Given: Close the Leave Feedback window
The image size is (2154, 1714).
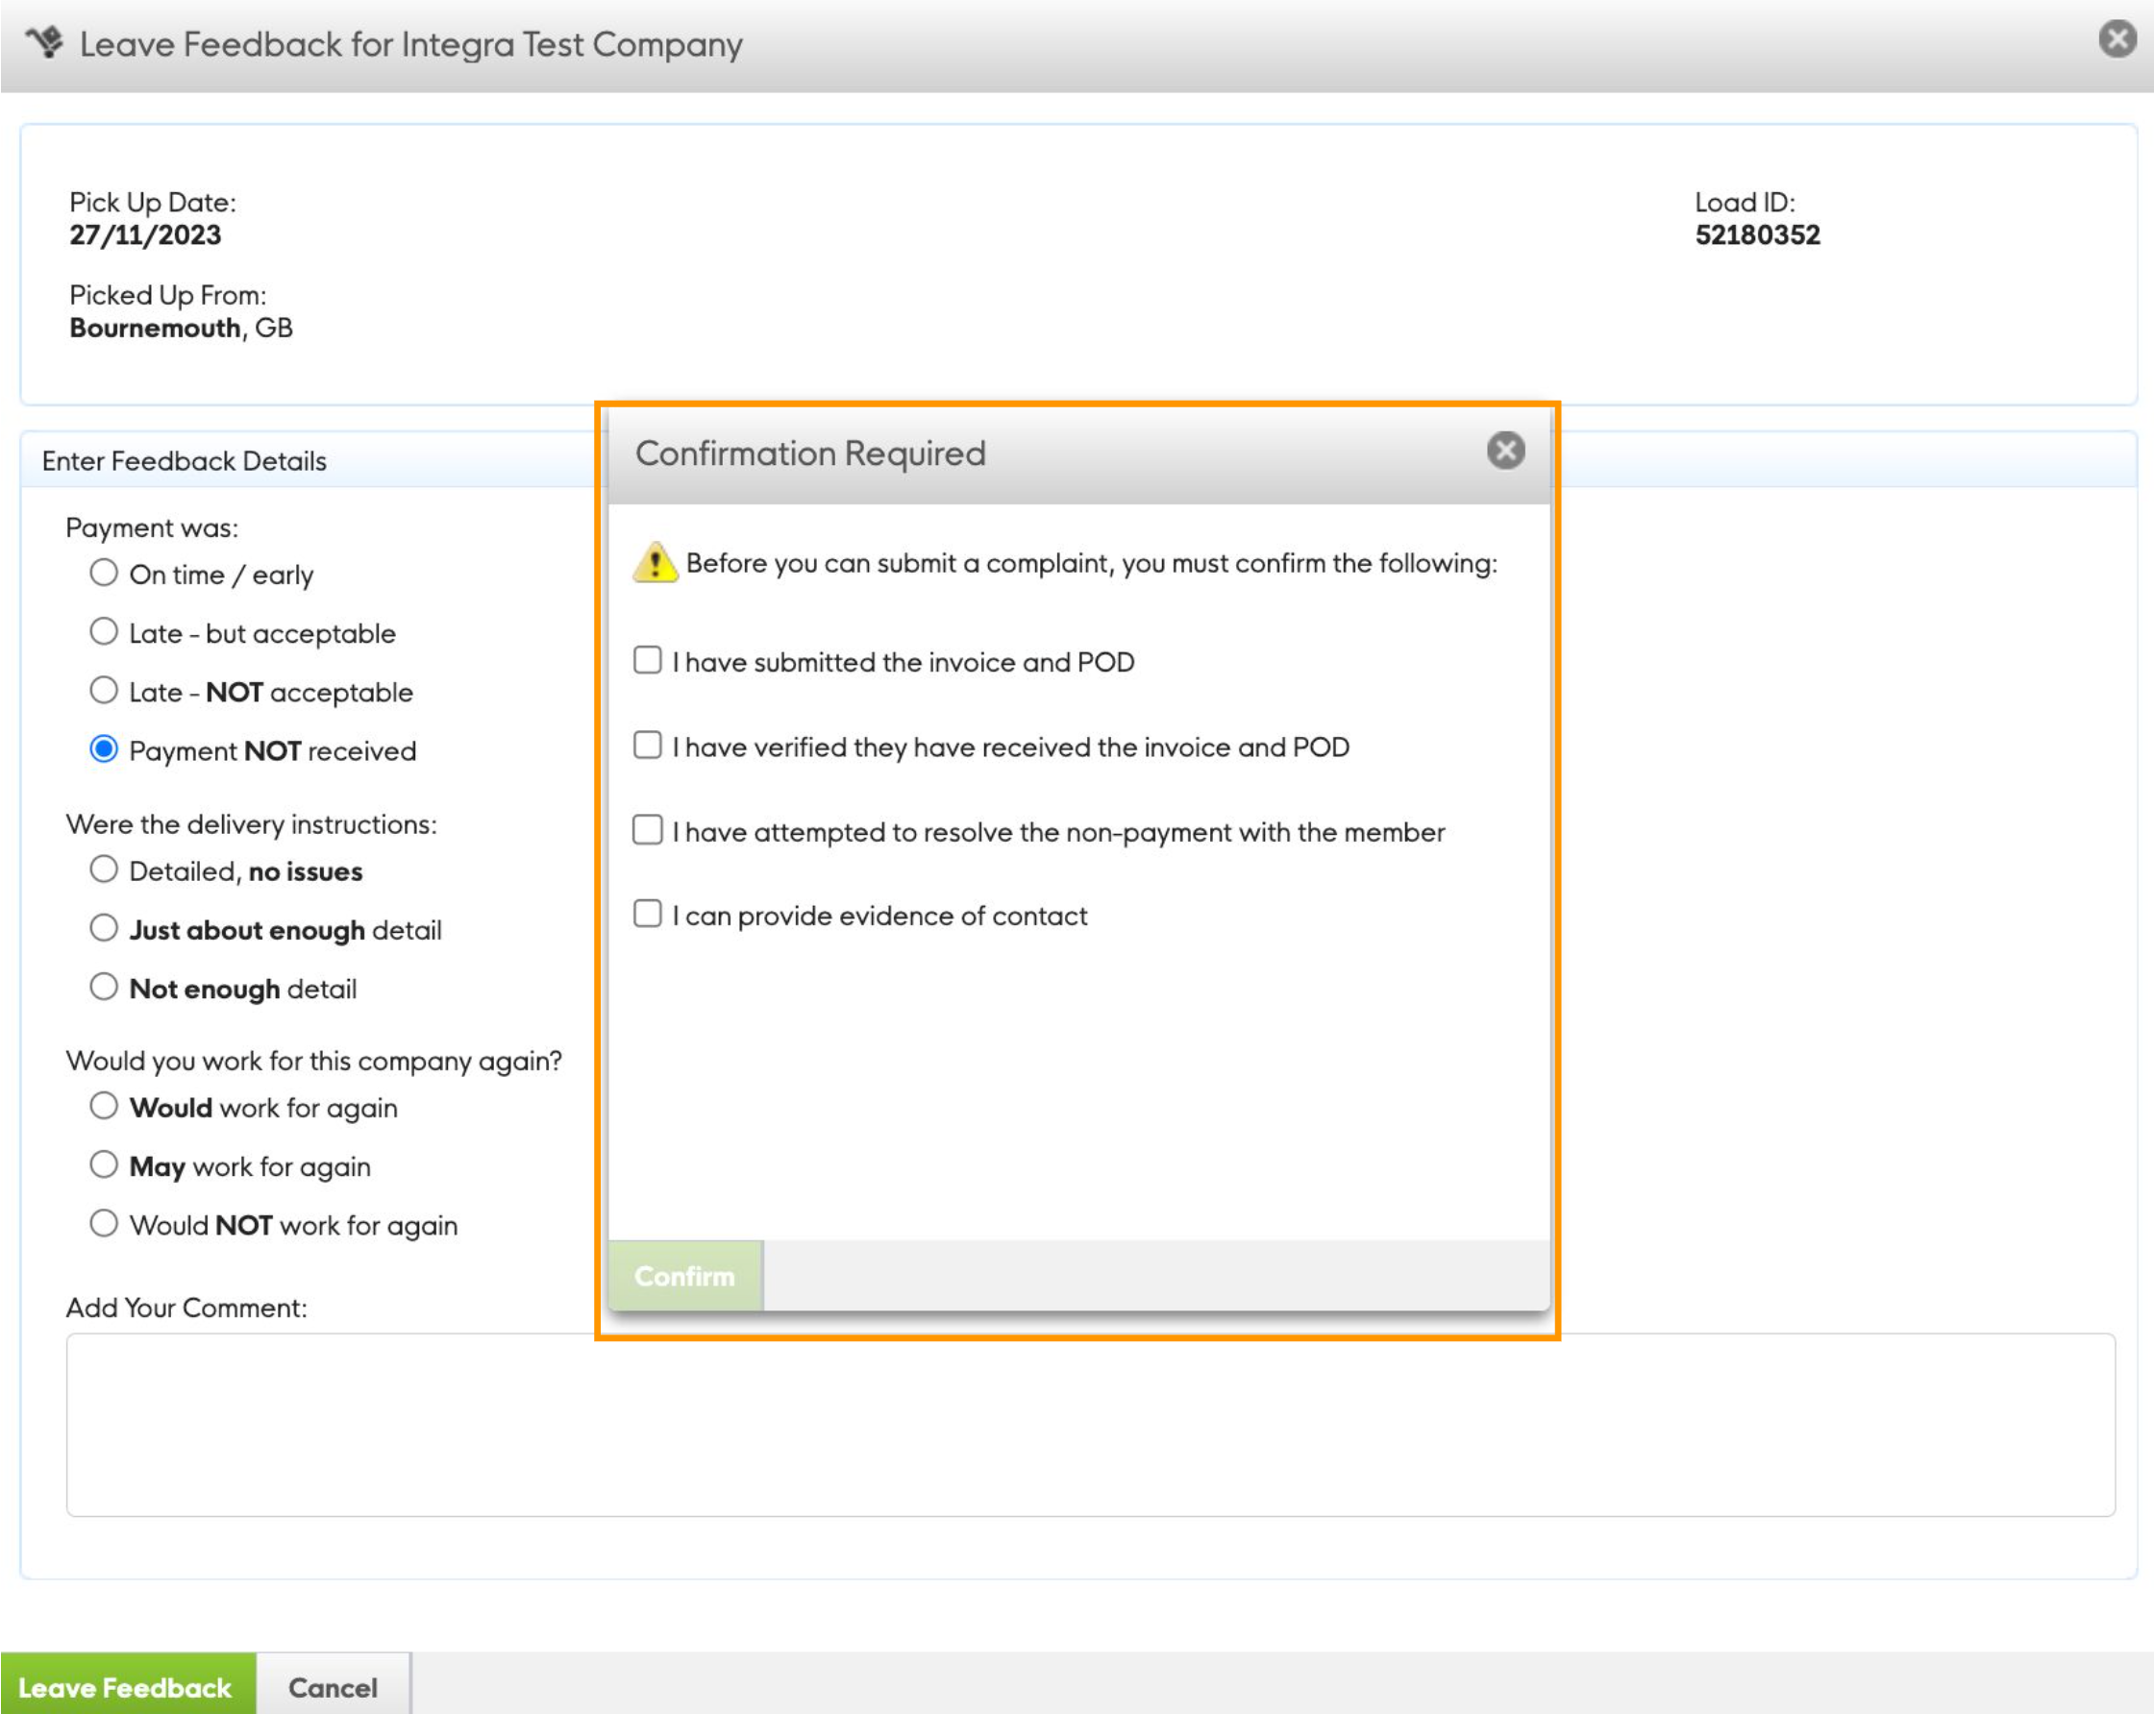Looking at the screenshot, I should click(2117, 40).
